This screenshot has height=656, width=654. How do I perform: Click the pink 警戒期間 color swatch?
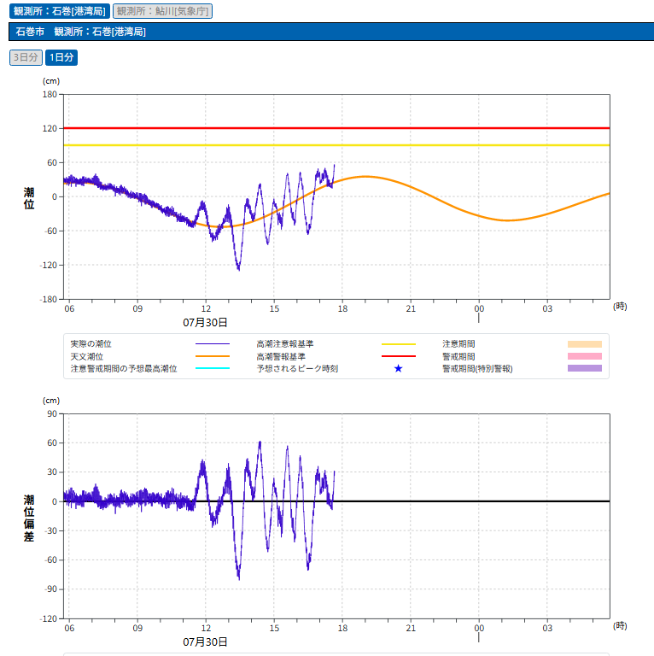[584, 356]
